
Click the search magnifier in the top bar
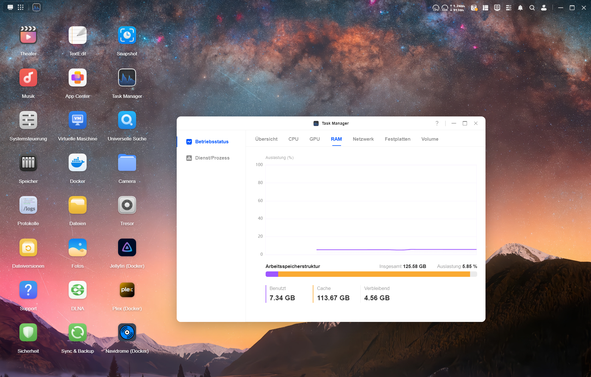point(532,8)
